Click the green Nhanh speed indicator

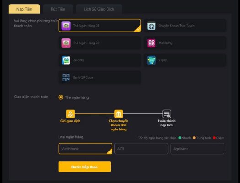(x=180, y=138)
